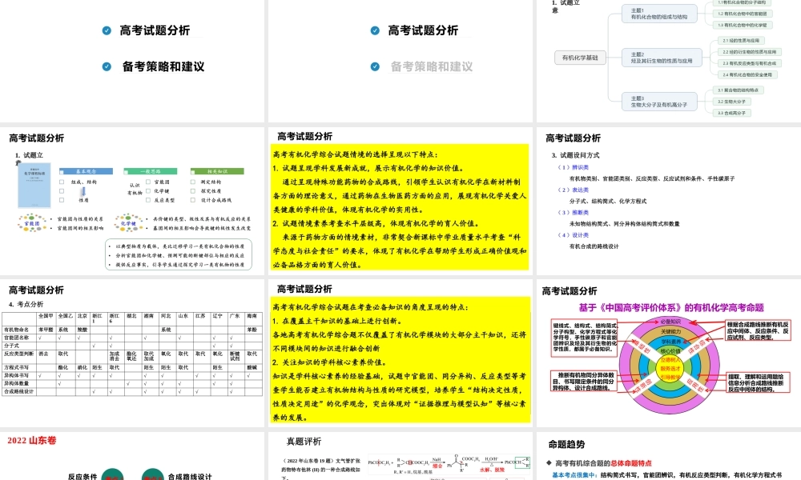
Task: Select the 北京 column header cell
Action: click(83, 319)
